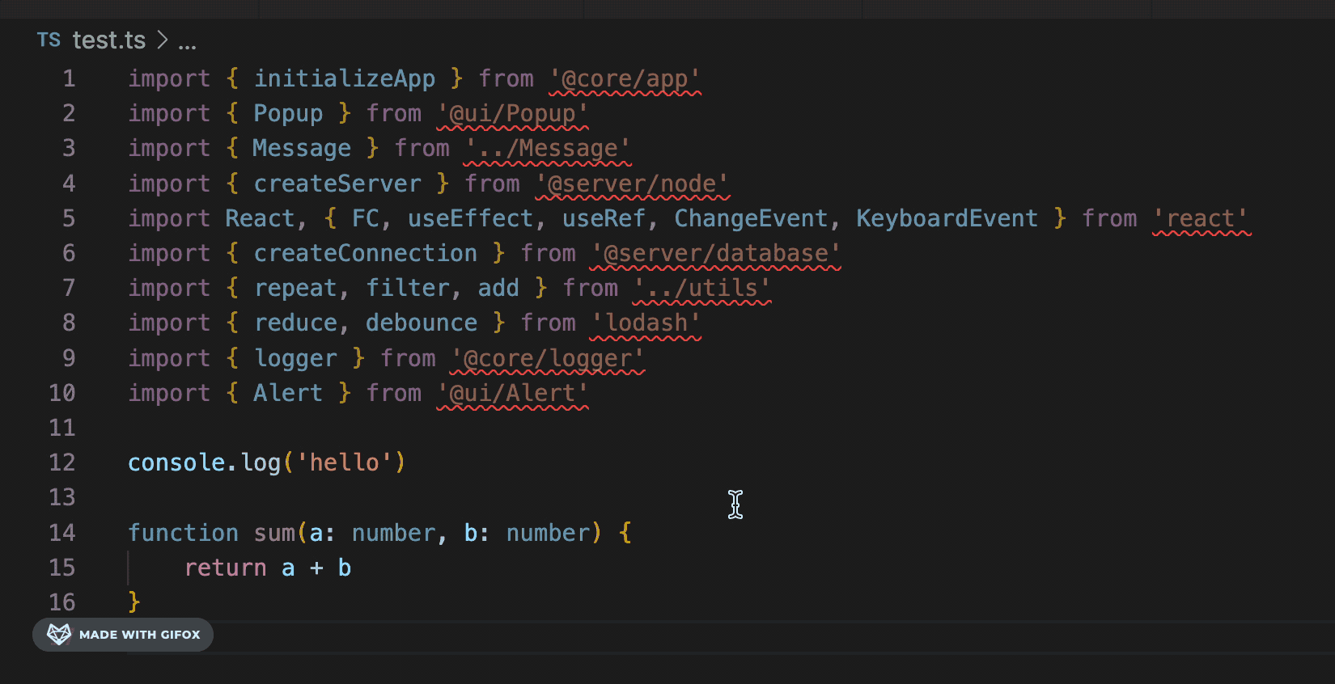Click the 'react' module string
Viewport: 1335px width, 684px height.
pyautogui.click(x=1201, y=219)
